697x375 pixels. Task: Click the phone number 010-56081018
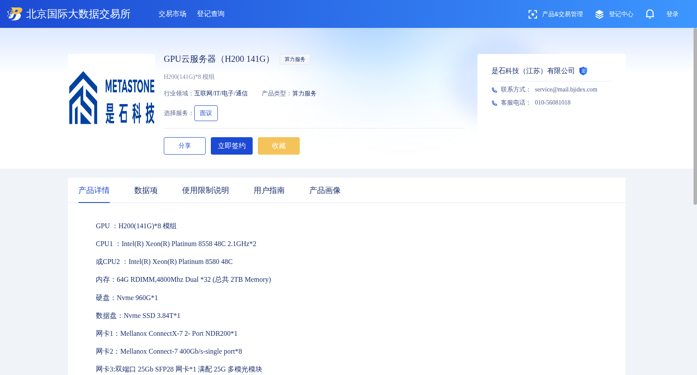click(x=552, y=103)
